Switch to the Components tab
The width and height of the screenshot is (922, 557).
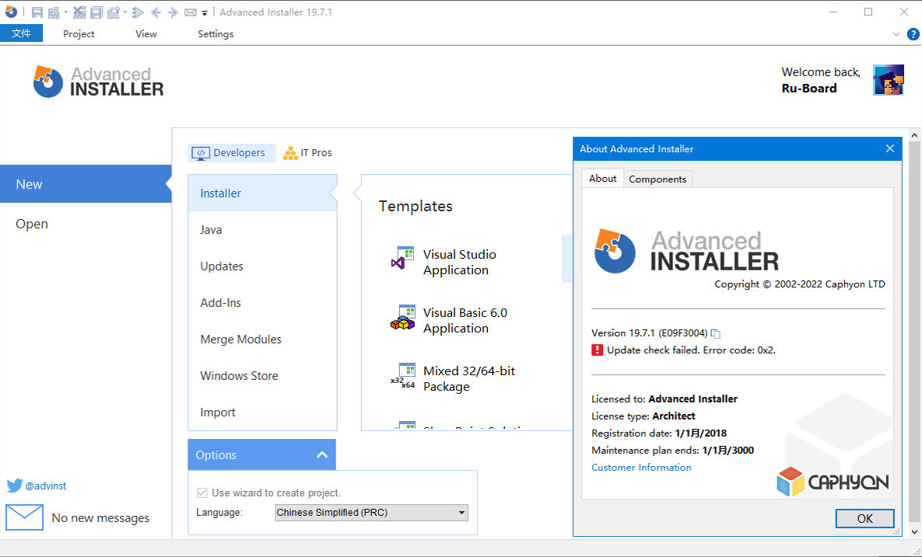(x=657, y=179)
